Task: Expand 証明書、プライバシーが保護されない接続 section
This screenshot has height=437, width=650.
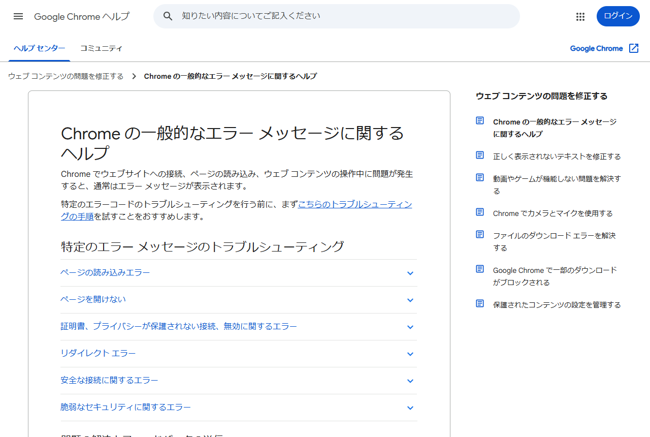Action: (239, 327)
